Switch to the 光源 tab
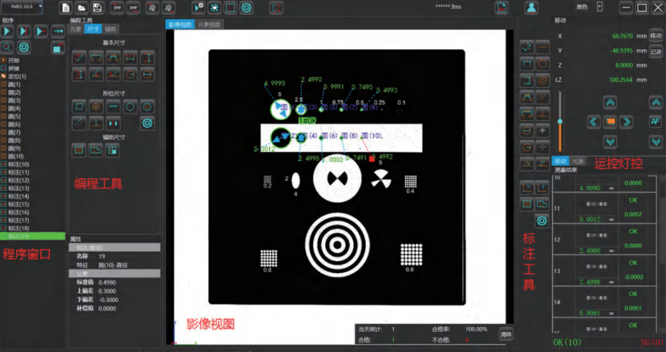The height and width of the screenshot is (352, 666). coord(577,161)
